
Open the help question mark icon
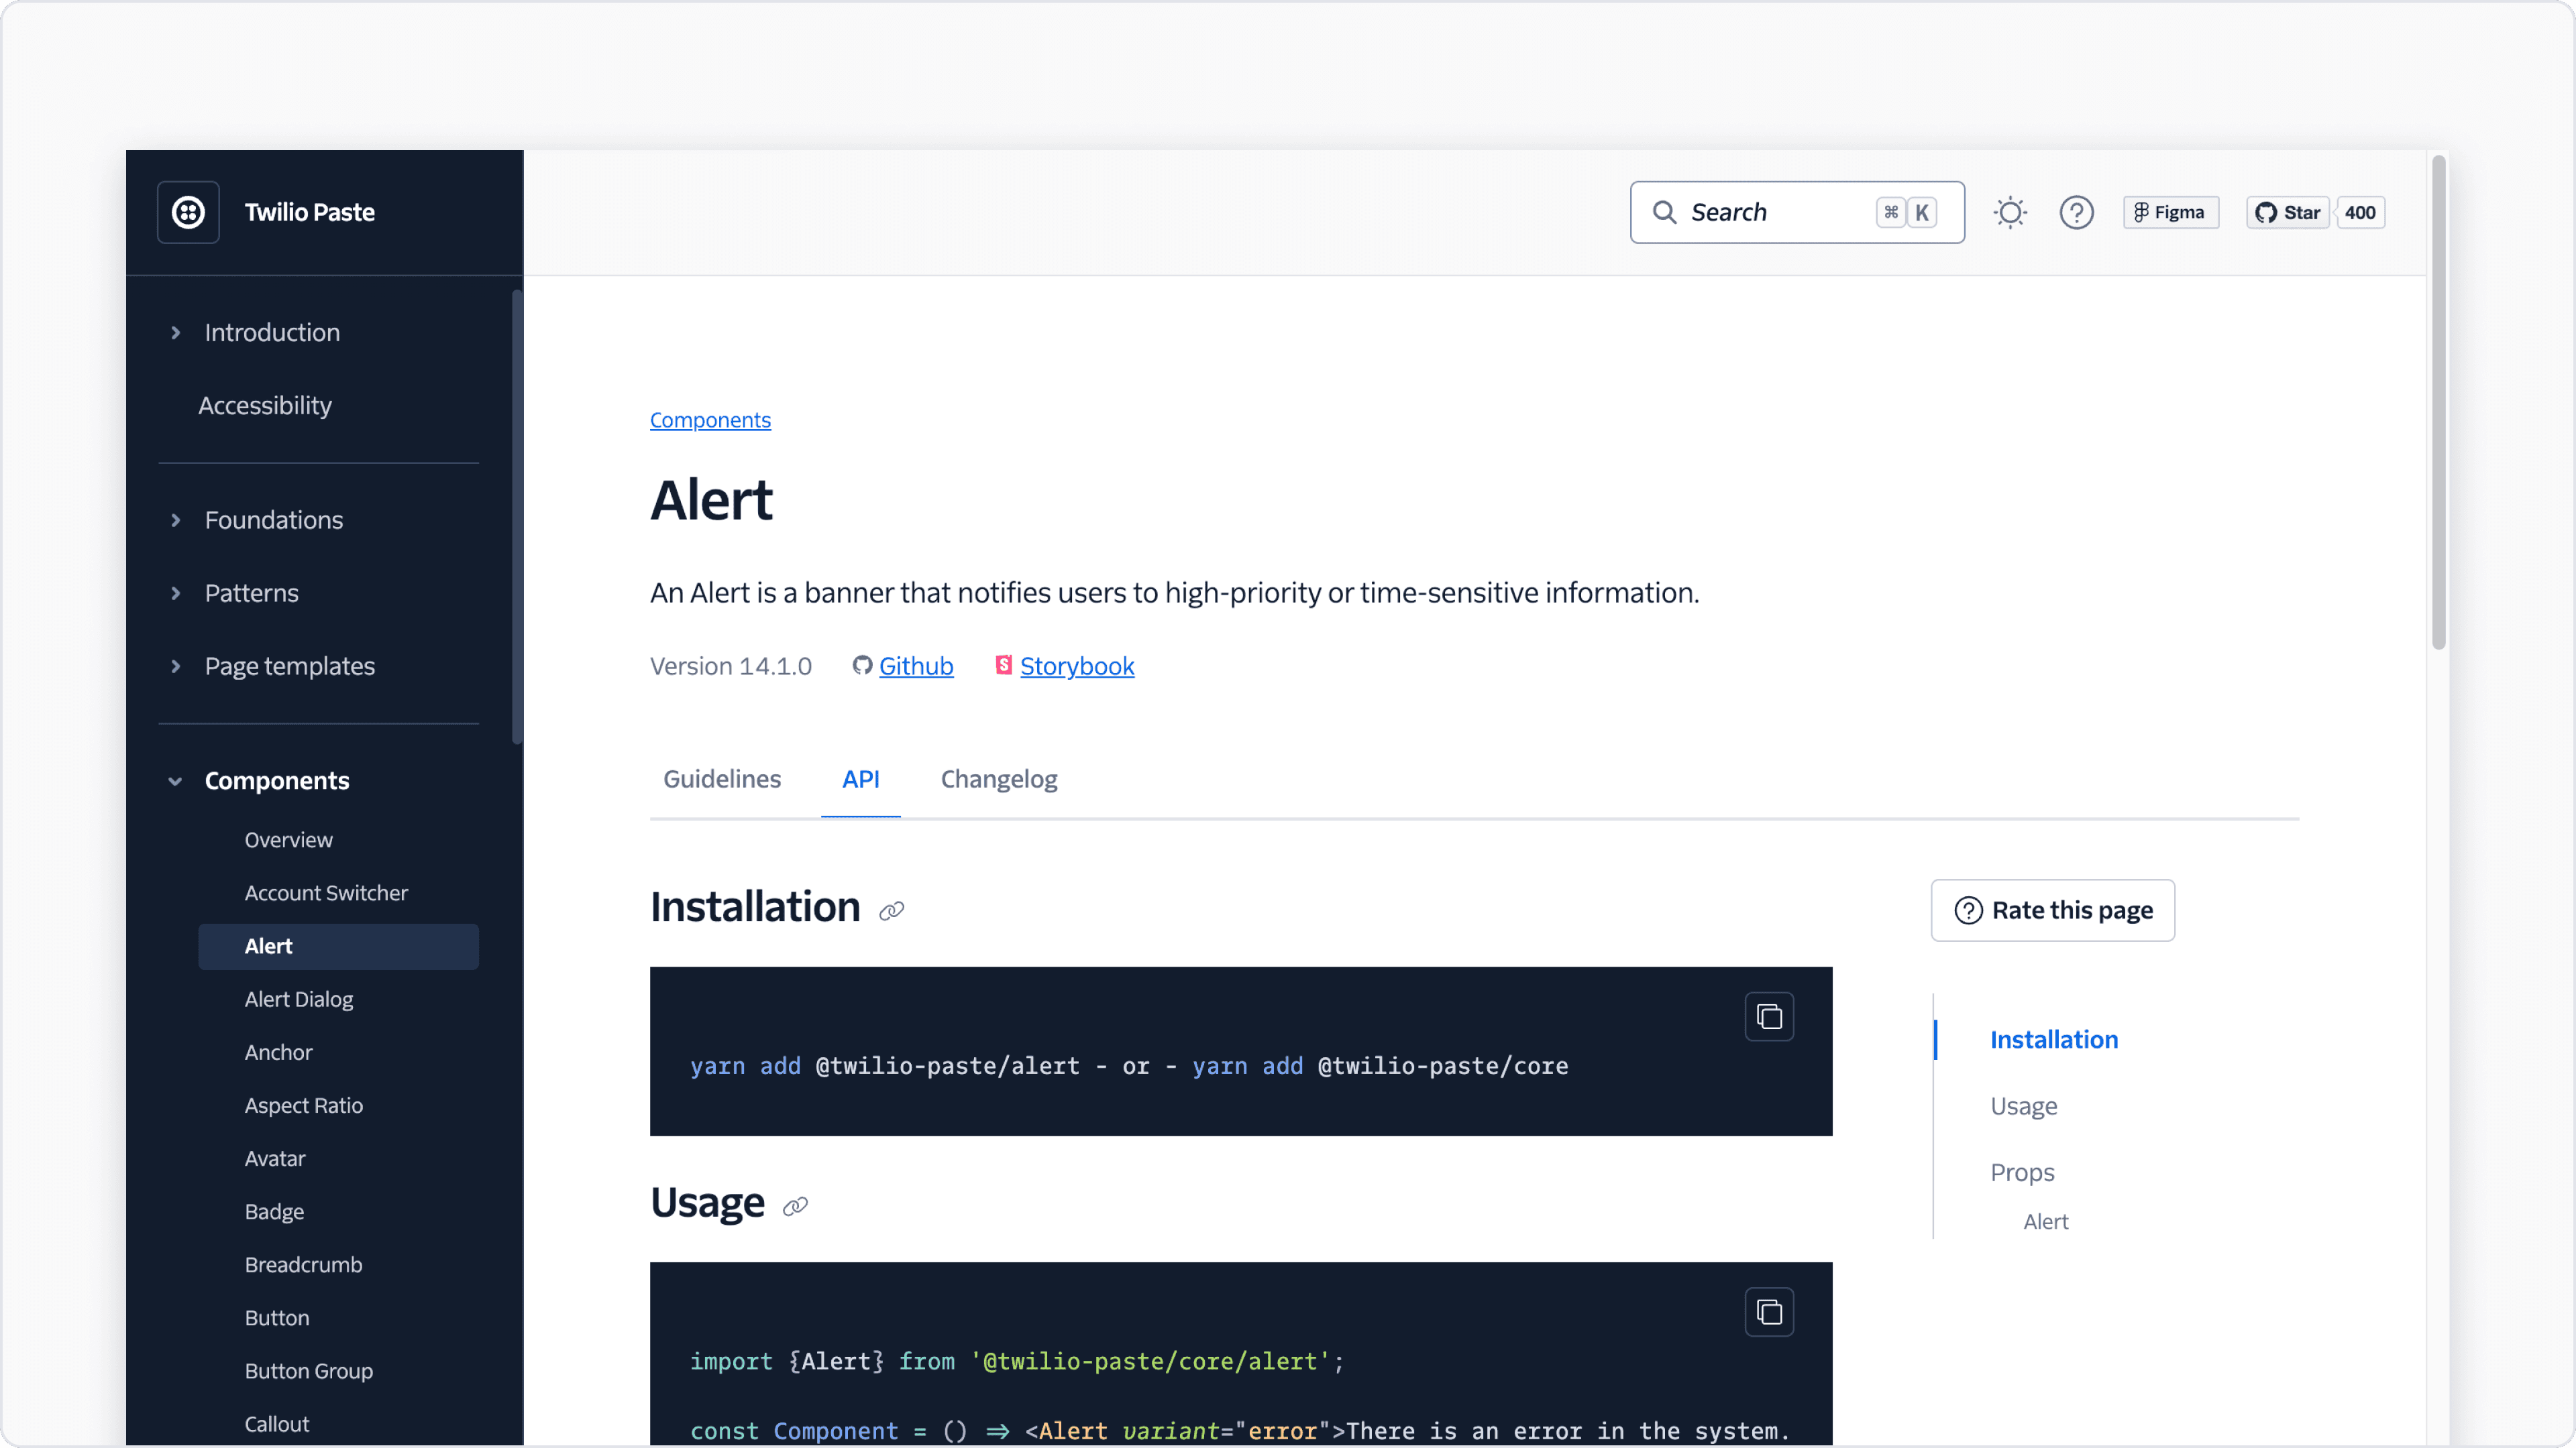(2077, 212)
